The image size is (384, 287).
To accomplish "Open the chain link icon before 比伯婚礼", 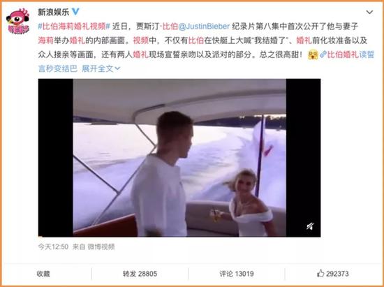I will [x=323, y=54].
